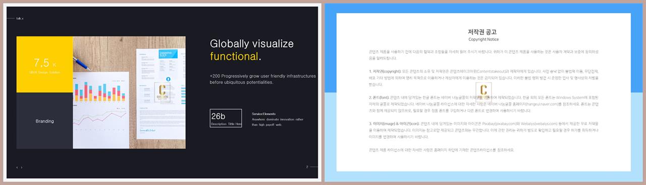Select the 'Copyright Notice' subtitle
The image size is (646, 185).
click(483, 39)
